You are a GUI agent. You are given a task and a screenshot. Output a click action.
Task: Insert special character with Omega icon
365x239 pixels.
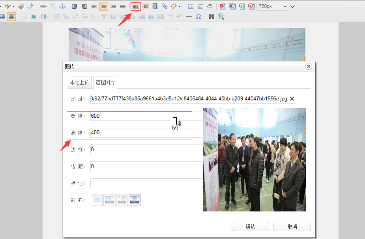[198, 17]
